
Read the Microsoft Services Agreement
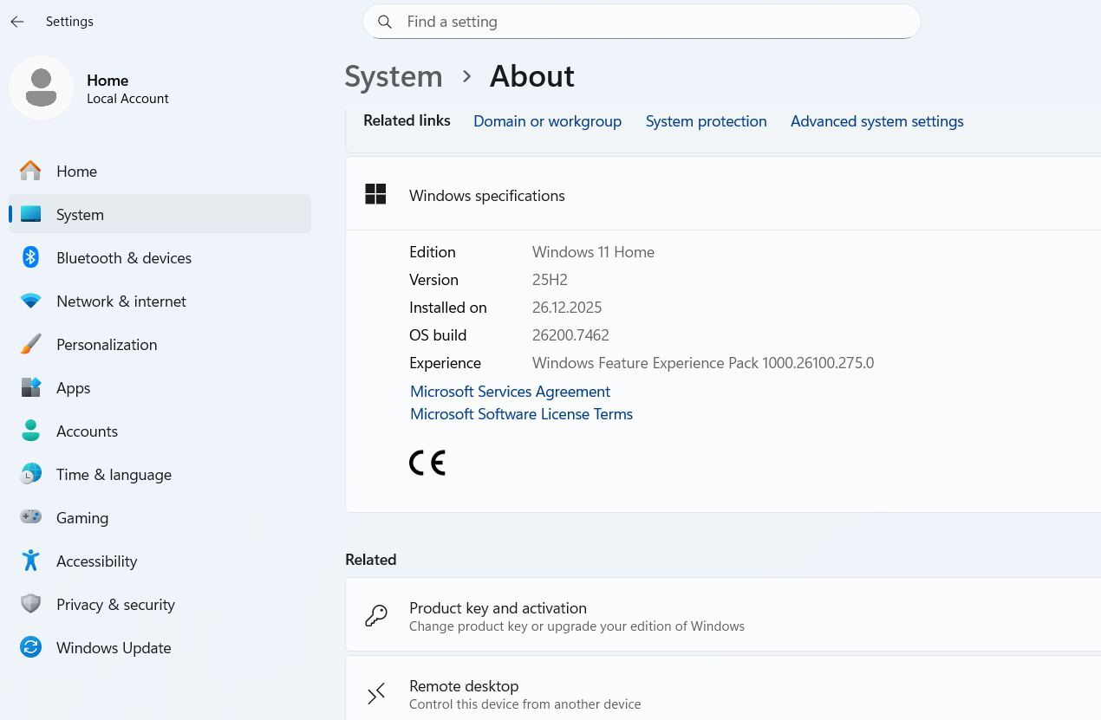510,392
